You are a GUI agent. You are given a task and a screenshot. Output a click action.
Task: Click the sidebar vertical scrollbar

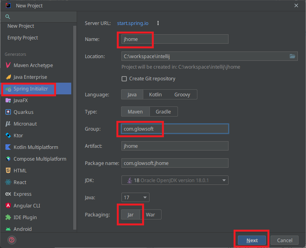point(74,127)
